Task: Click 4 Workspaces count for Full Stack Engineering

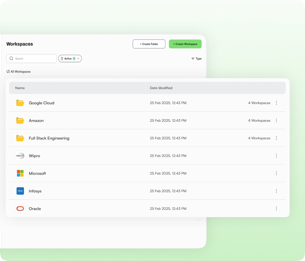Action: pyautogui.click(x=259, y=138)
